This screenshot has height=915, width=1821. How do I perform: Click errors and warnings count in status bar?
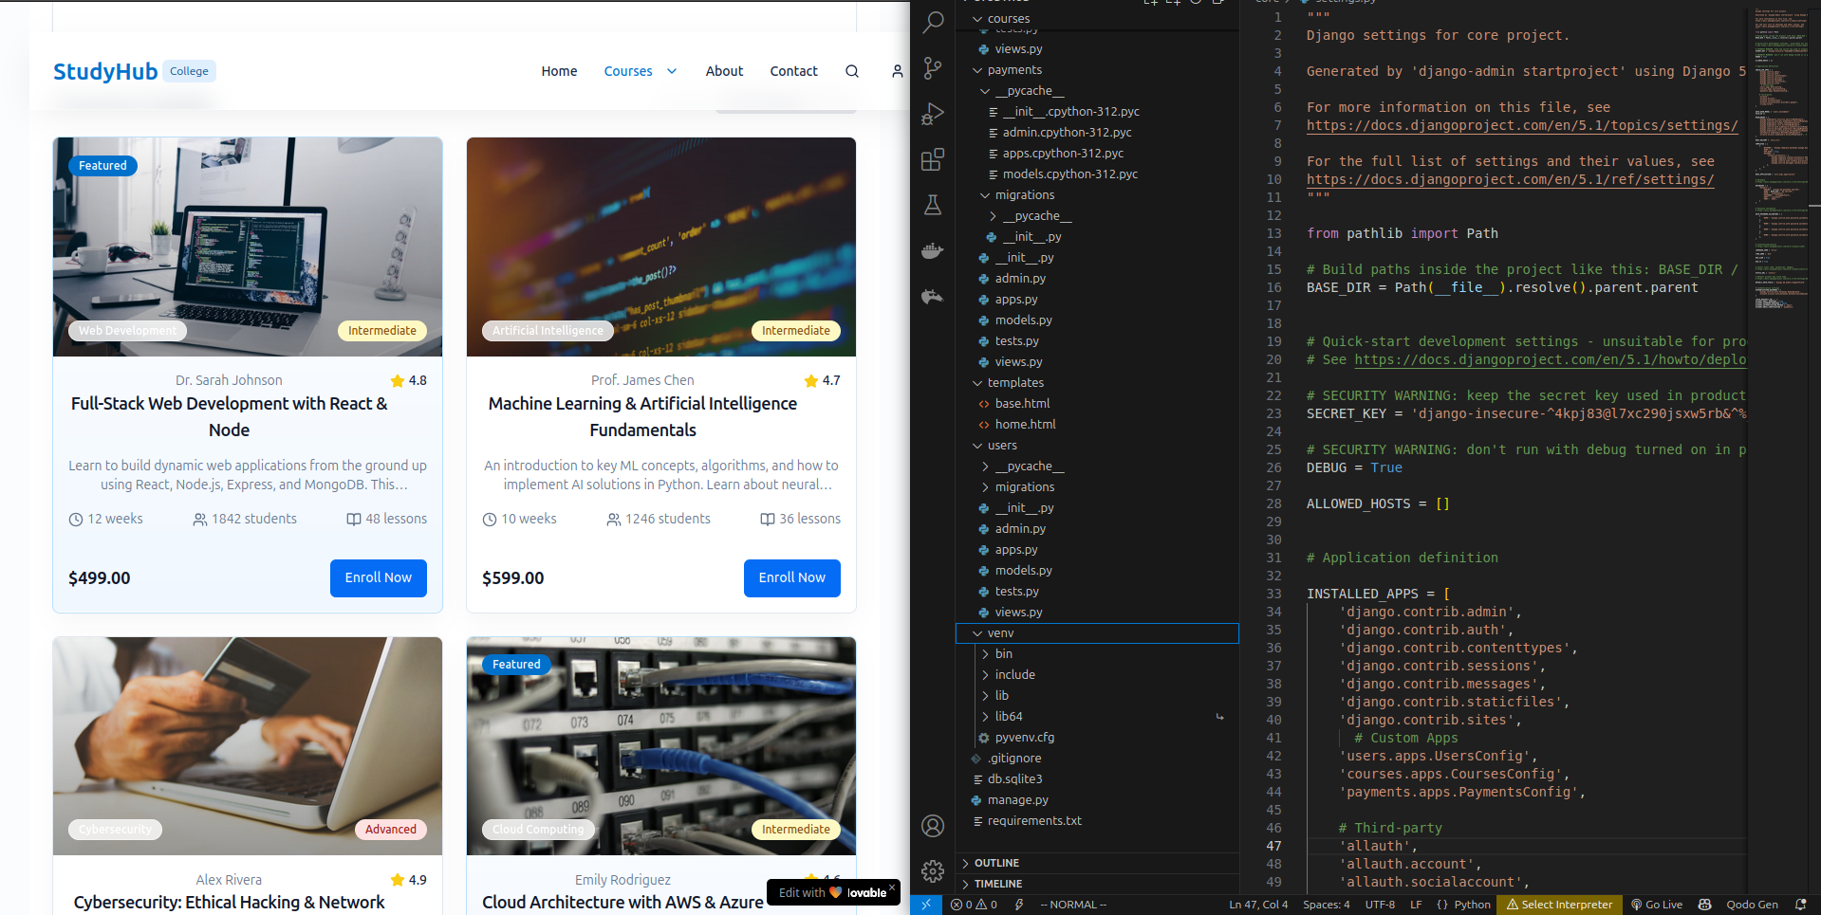tap(974, 905)
